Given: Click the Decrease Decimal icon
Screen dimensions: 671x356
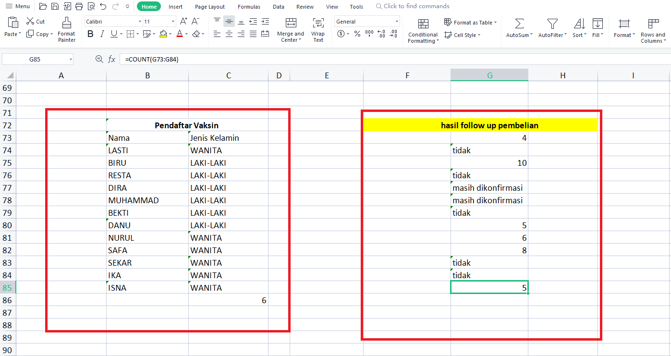Looking at the screenshot, I should pos(393,34).
